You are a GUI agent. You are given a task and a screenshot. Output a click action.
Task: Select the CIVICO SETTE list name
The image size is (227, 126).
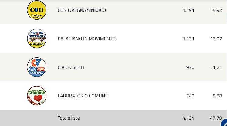coord(72,67)
